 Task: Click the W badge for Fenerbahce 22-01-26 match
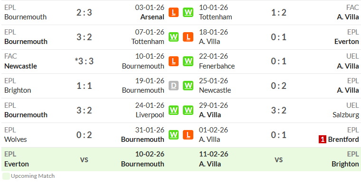[x=188, y=61]
